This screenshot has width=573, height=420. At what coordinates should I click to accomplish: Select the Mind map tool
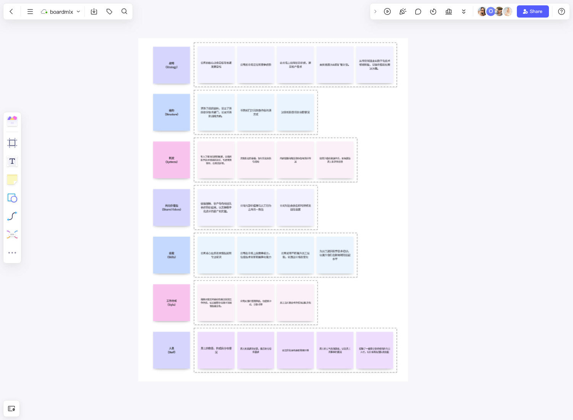click(12, 234)
